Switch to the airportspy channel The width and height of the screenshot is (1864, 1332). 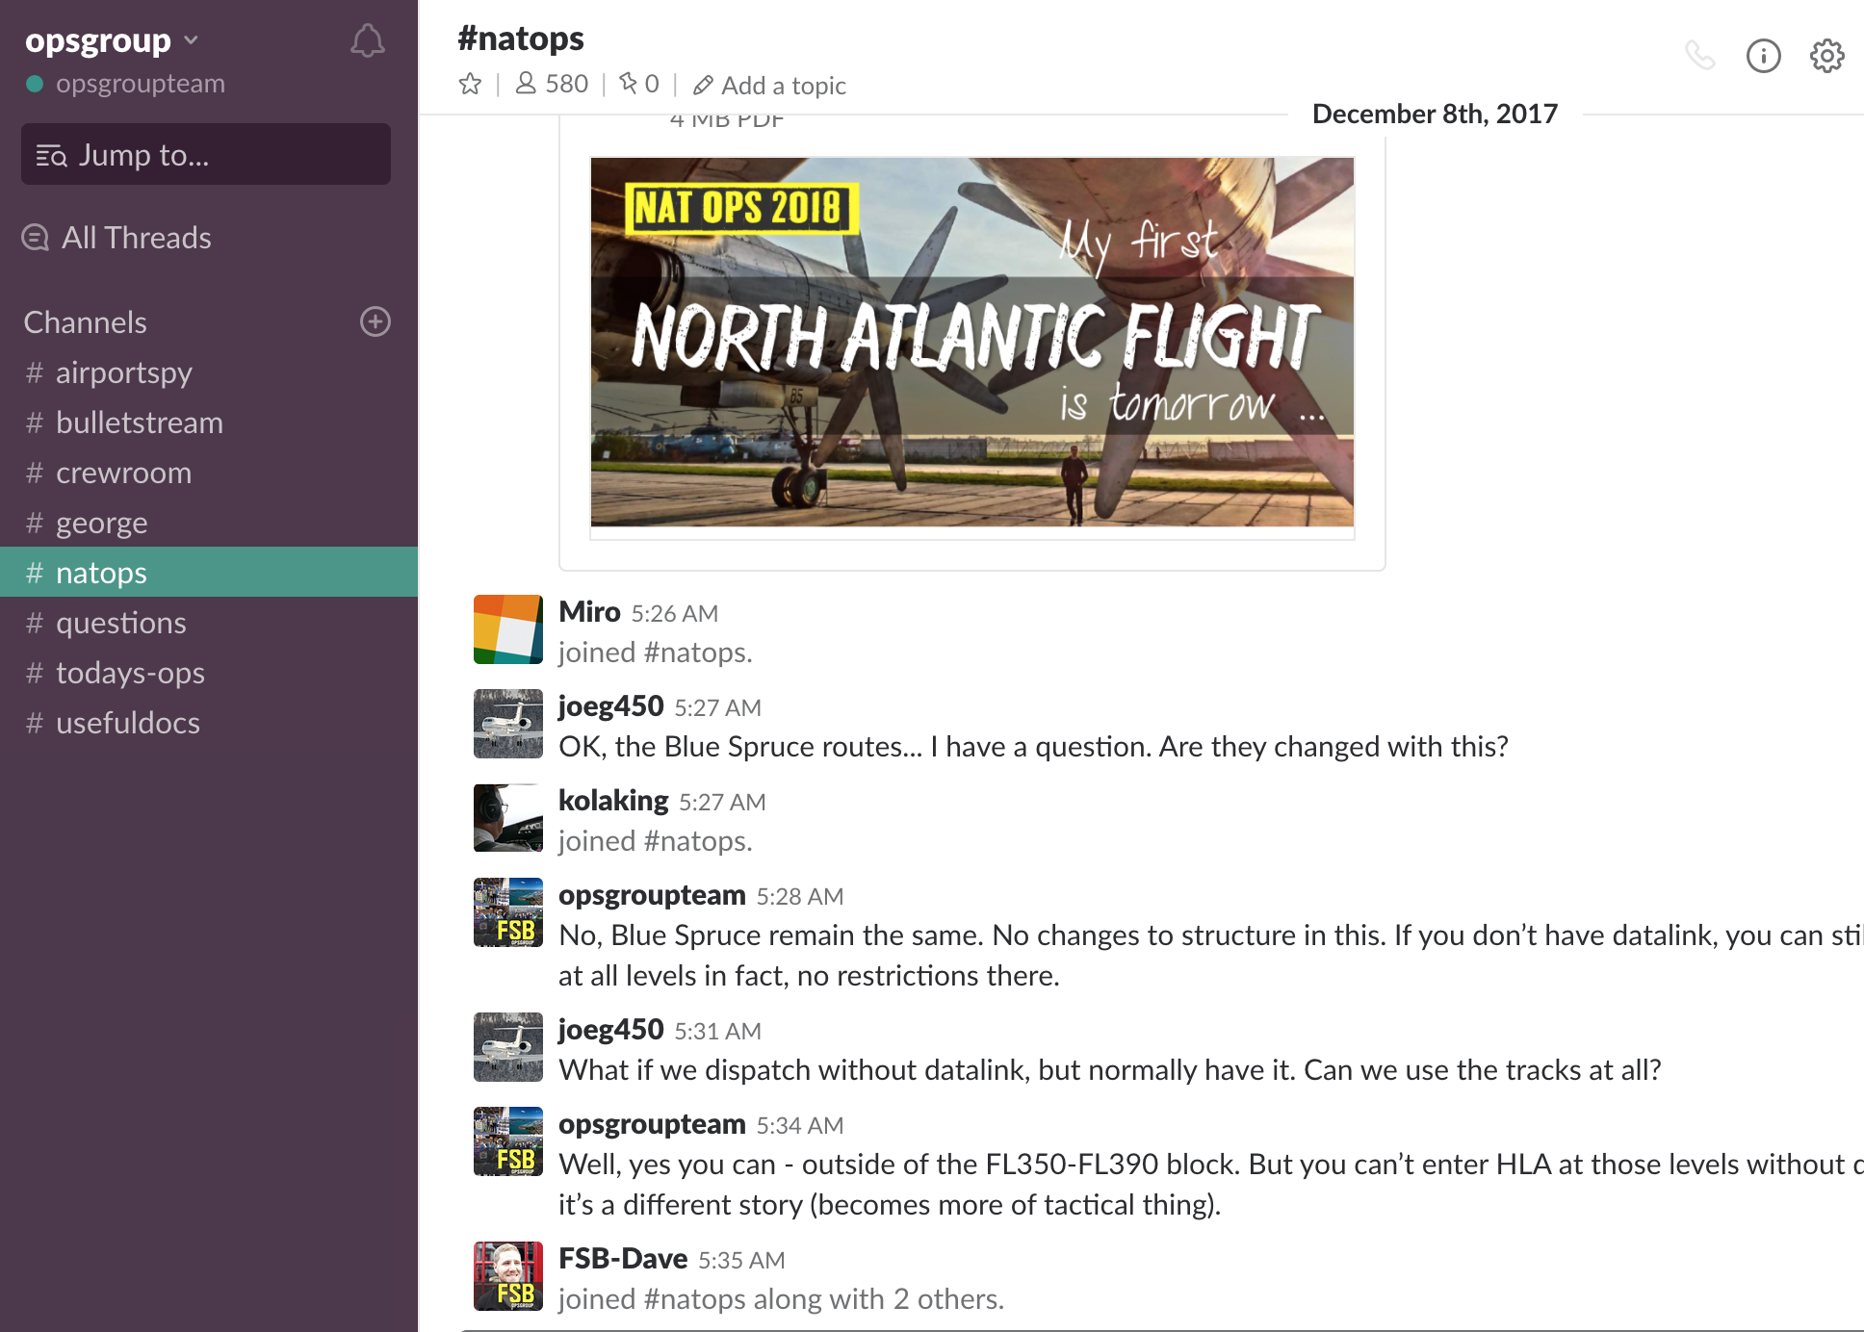point(123,372)
